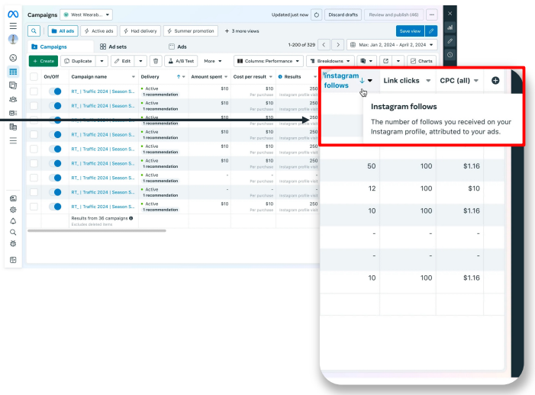Select the Had delivery view
This screenshot has width=535, height=395.
140,31
